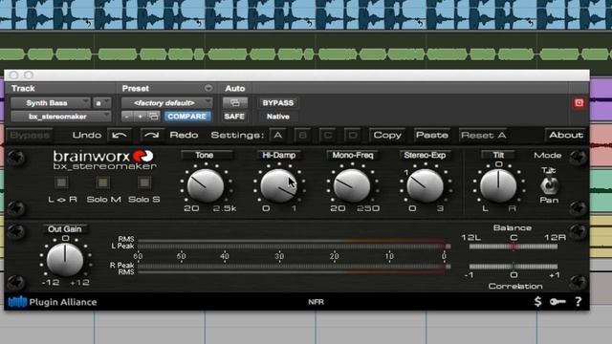612x344 pixels.
Task: Click the Correlation meter
Action: (x=514, y=267)
